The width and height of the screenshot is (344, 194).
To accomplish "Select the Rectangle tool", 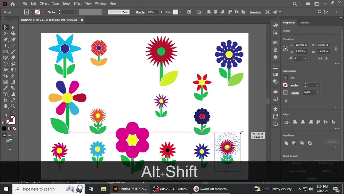I will coord(5,52).
